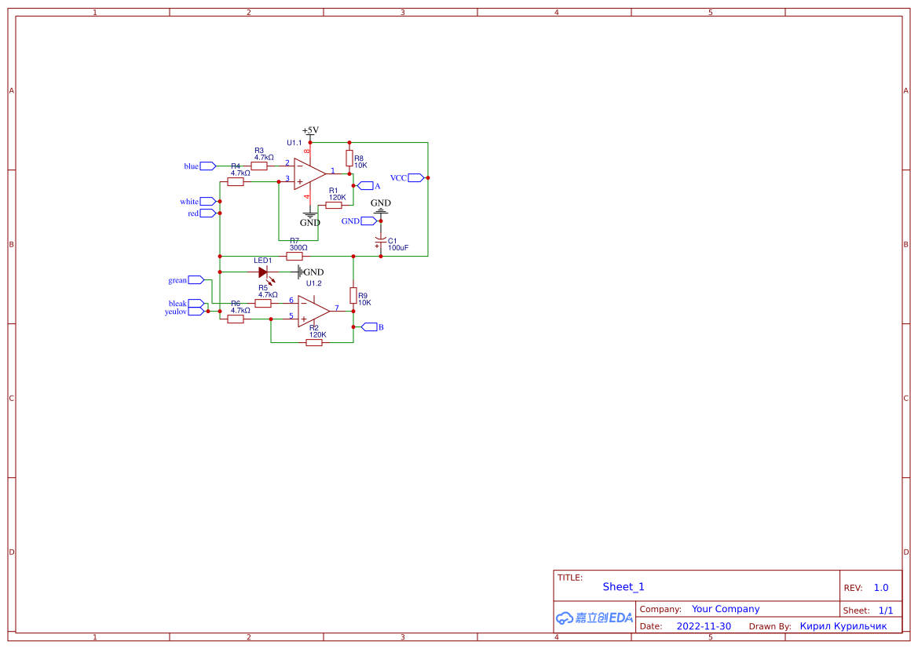
Task: Select the R8 10K resistor symbol
Action: 348,159
